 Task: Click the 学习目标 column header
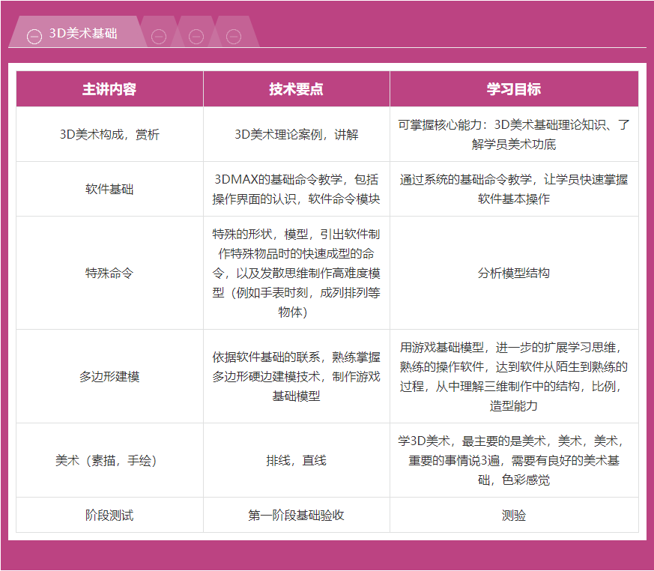pos(513,89)
